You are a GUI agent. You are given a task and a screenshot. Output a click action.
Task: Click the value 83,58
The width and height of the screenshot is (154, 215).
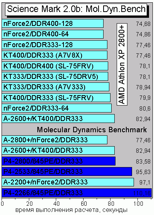tap(143, 161)
